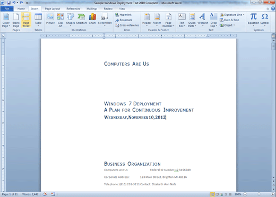This screenshot has width=276, height=197.
Task: Insert a Picture from file
Action: [50, 19]
